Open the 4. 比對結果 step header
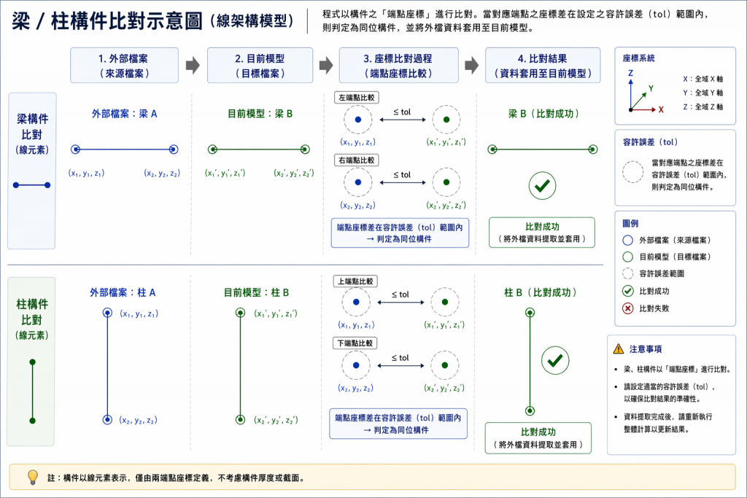 (541, 66)
